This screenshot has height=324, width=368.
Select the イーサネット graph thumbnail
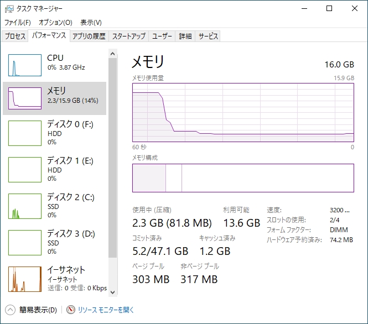click(x=25, y=279)
